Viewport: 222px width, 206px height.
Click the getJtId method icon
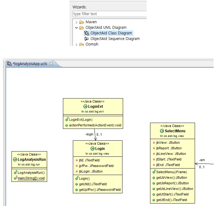pyautogui.click(x=77, y=184)
